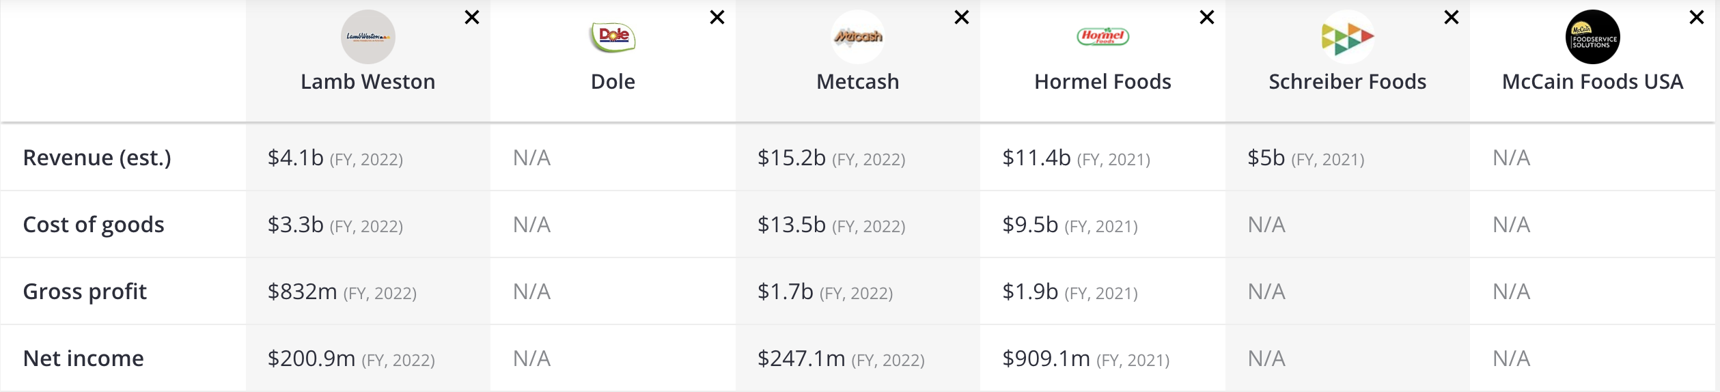The image size is (1720, 392).
Task: Click Metcash's $15.2b revenue value
Action: (792, 158)
